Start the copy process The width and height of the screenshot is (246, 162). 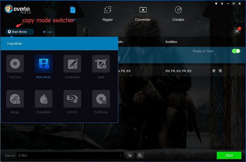point(229,155)
